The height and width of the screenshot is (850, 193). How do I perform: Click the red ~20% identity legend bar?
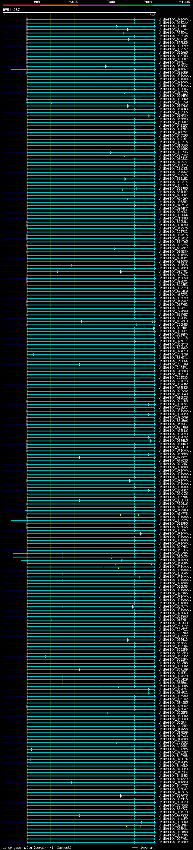(22, 5)
